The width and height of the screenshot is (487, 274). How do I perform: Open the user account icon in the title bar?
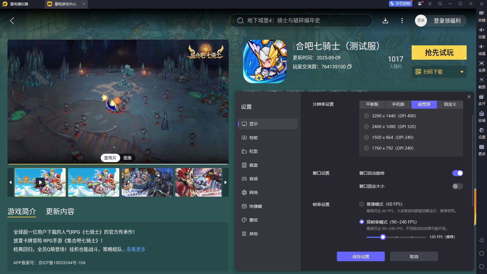pyautogui.click(x=420, y=4)
